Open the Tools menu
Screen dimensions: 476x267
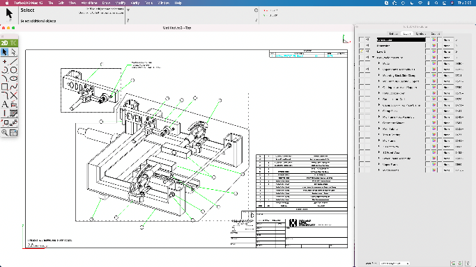(x=148, y=3)
